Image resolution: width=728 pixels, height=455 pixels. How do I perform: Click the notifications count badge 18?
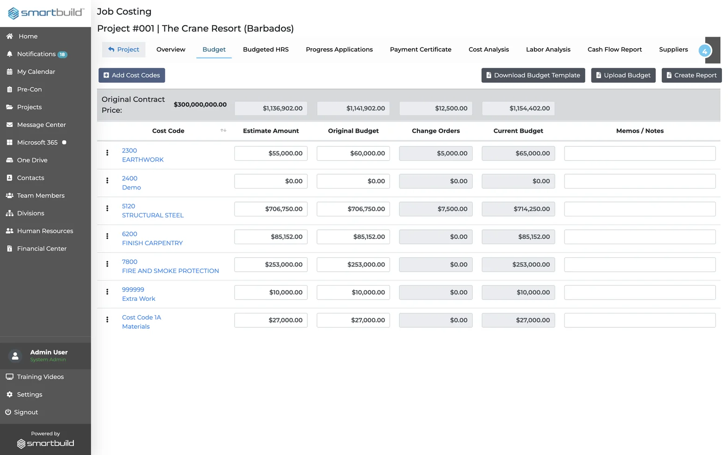point(62,54)
